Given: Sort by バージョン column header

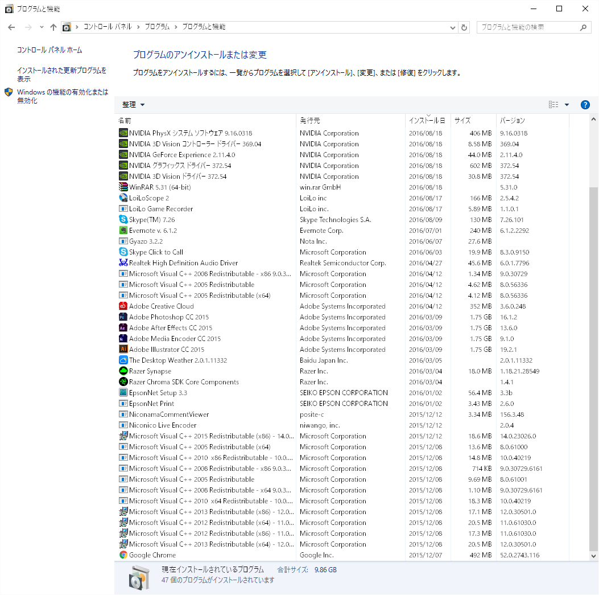Looking at the screenshot, I should point(532,121).
